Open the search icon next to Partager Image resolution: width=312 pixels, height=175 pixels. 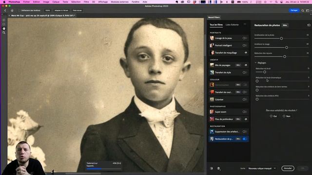click(x=303, y=10)
